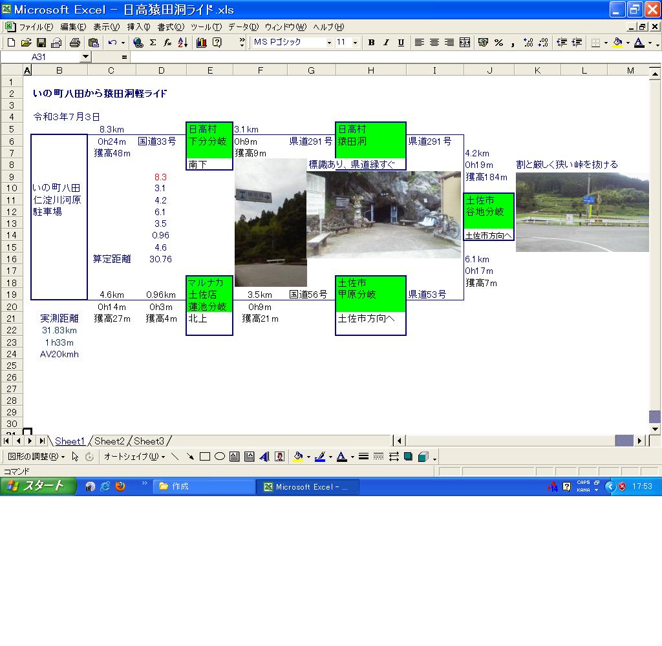662x646 pixels.
Task: Open the MS P Gothic font dropdown
Action: (329, 43)
